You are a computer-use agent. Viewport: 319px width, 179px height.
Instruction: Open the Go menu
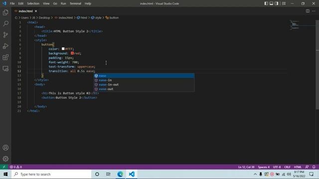click(x=55, y=3)
